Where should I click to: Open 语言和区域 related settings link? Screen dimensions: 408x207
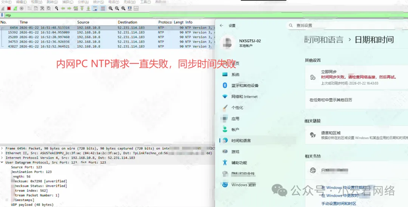point(331,133)
